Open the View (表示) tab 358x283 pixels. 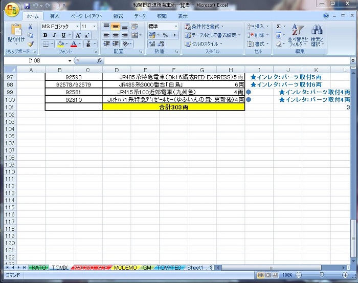click(183, 16)
